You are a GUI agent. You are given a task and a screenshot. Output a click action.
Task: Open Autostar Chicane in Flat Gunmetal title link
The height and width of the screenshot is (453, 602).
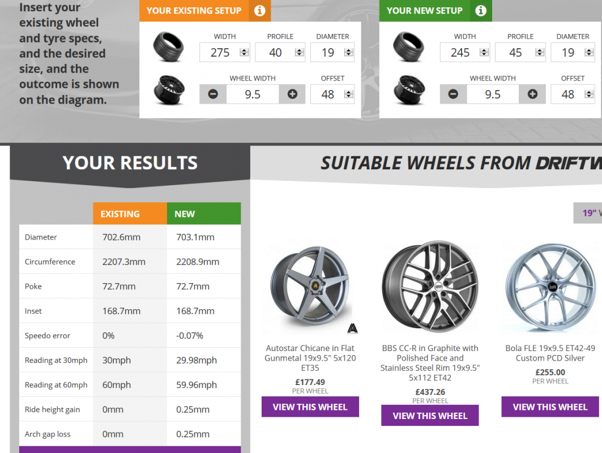click(x=310, y=358)
